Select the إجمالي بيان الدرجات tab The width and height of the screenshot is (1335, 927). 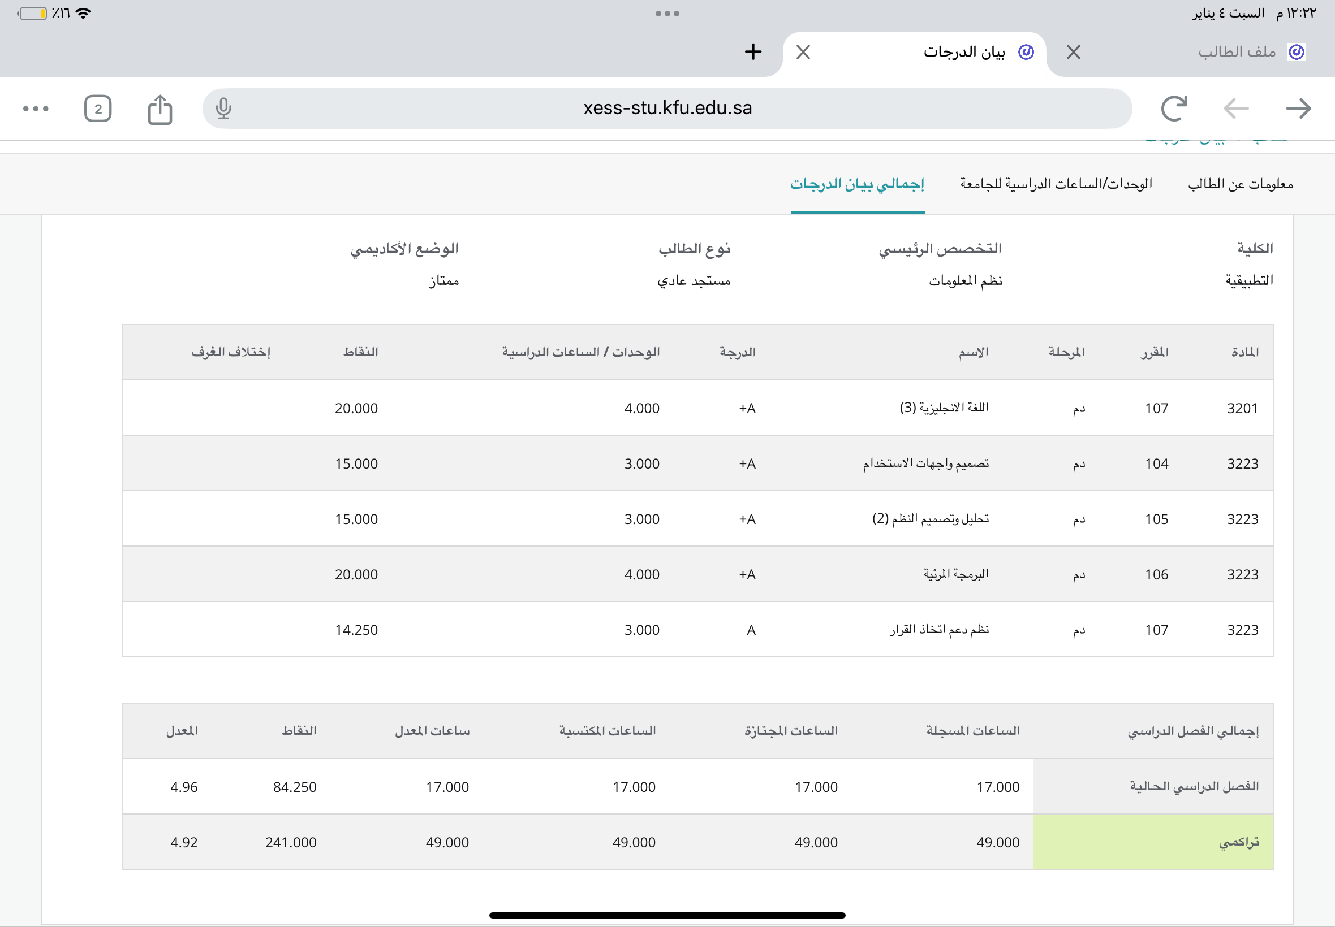pyautogui.click(x=857, y=184)
